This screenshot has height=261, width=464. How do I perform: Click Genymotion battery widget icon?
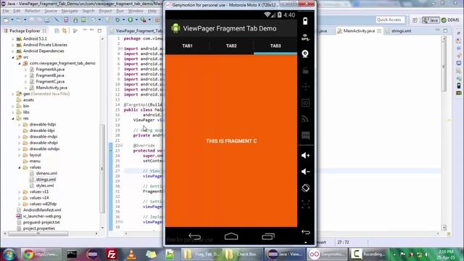pyautogui.click(x=305, y=21)
